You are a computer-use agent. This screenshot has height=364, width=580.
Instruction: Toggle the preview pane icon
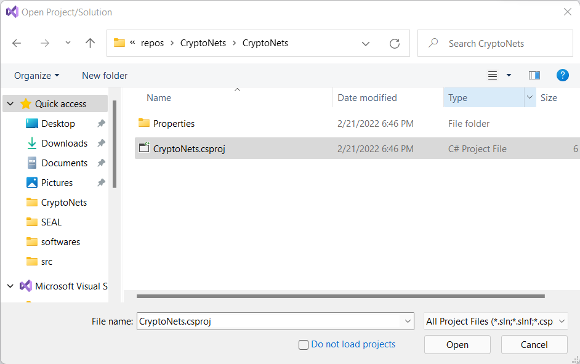coord(534,75)
